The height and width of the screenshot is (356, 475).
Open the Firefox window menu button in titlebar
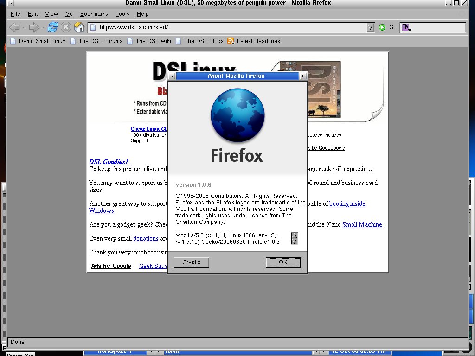point(10,3)
